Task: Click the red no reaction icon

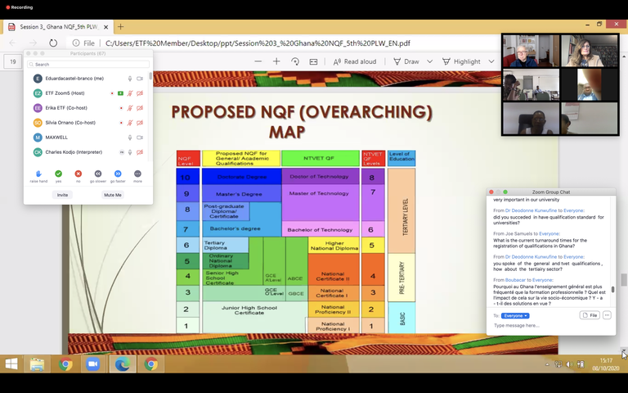Action: point(78,174)
